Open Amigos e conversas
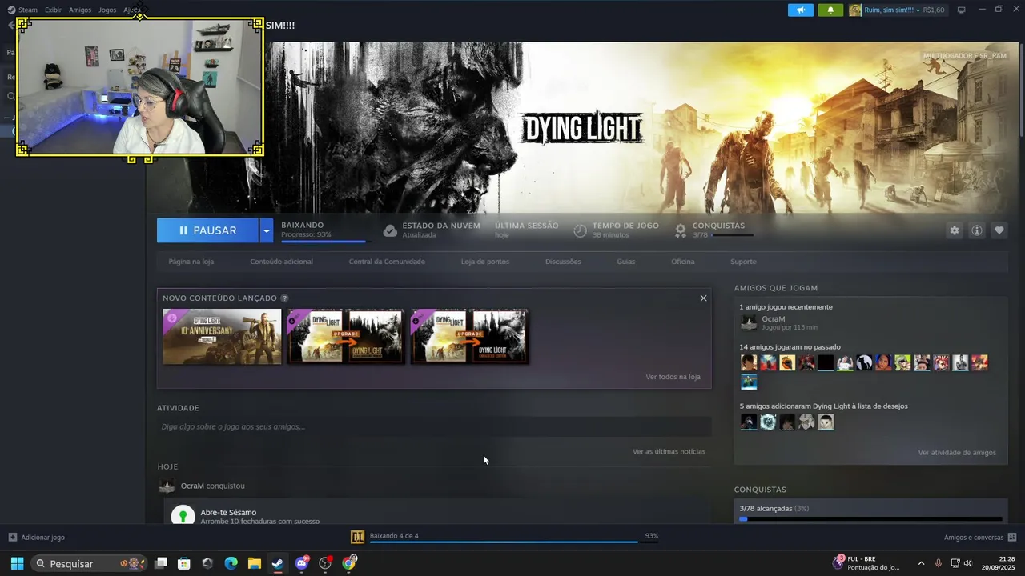The width and height of the screenshot is (1025, 576). pos(979,537)
